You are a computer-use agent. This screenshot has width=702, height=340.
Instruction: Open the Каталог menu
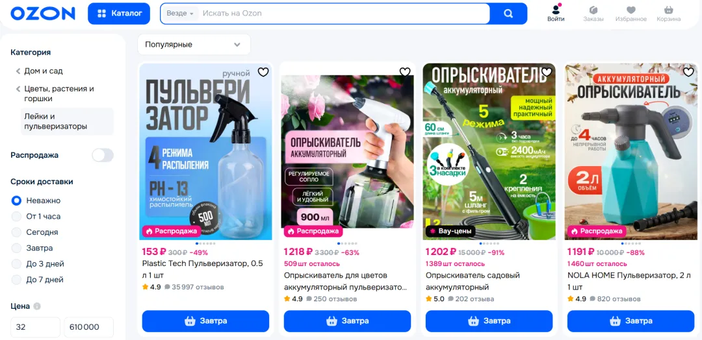[120, 14]
